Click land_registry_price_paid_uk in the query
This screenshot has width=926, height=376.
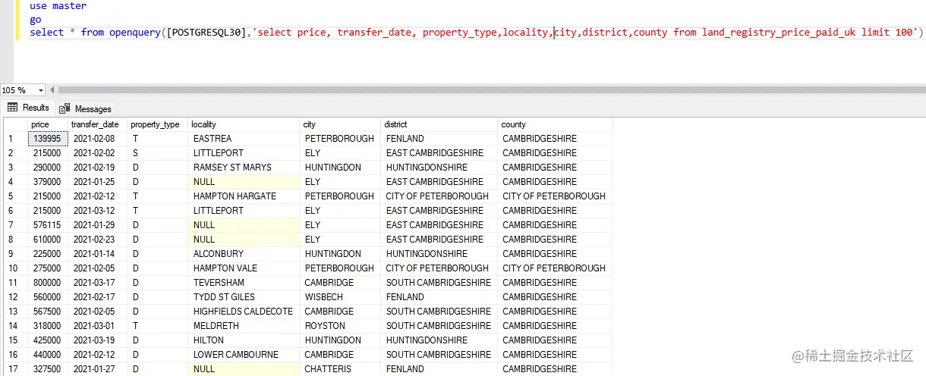coord(778,33)
